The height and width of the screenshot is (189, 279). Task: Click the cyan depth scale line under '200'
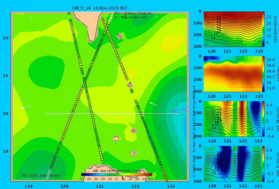(x=27, y=178)
